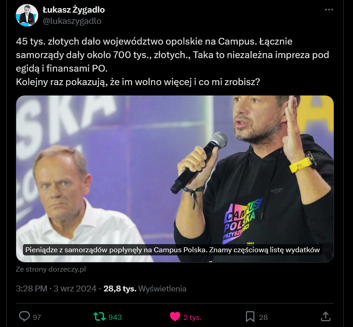353x327 pixels.
Task: Follow the Ze strony dorzeczy.pl source link
Action: tap(51, 269)
